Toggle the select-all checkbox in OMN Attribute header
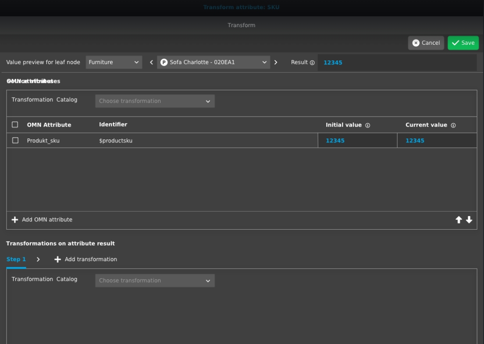Image resolution: width=484 pixels, height=344 pixels. tap(15, 125)
